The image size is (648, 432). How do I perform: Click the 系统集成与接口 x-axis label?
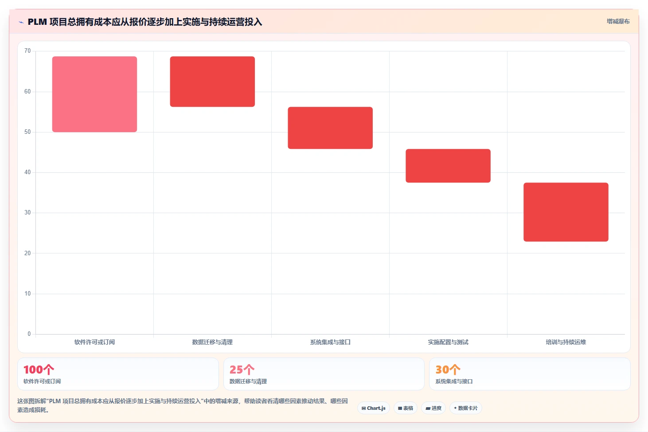(x=330, y=342)
